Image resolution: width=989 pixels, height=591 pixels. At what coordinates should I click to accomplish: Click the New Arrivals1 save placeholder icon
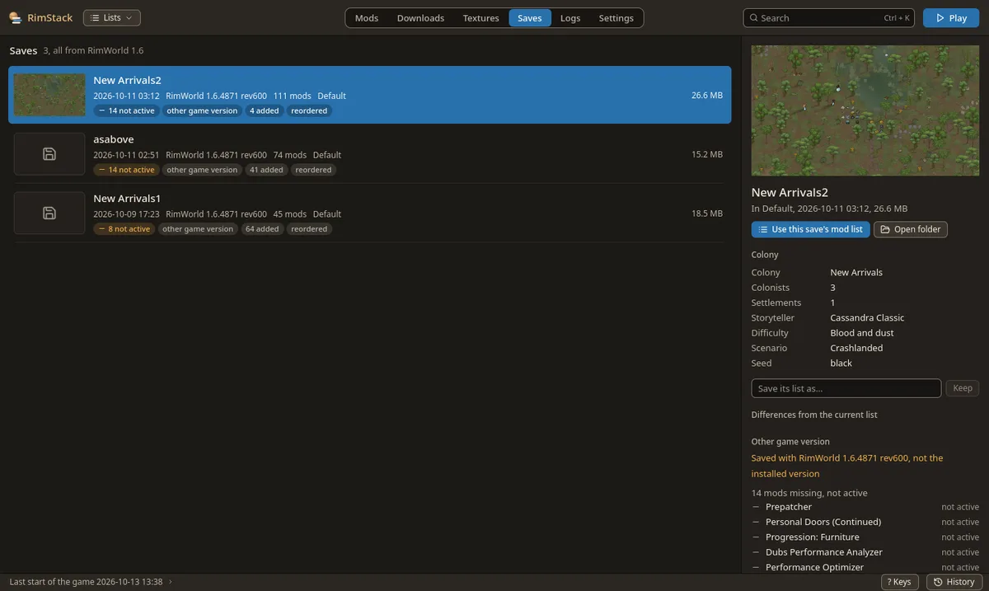click(x=49, y=213)
